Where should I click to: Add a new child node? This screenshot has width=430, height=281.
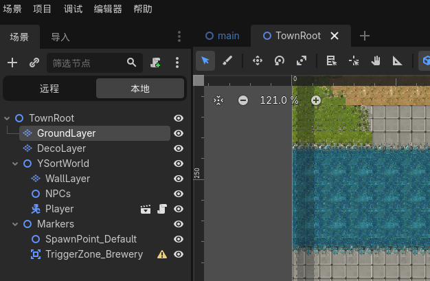click(x=12, y=63)
